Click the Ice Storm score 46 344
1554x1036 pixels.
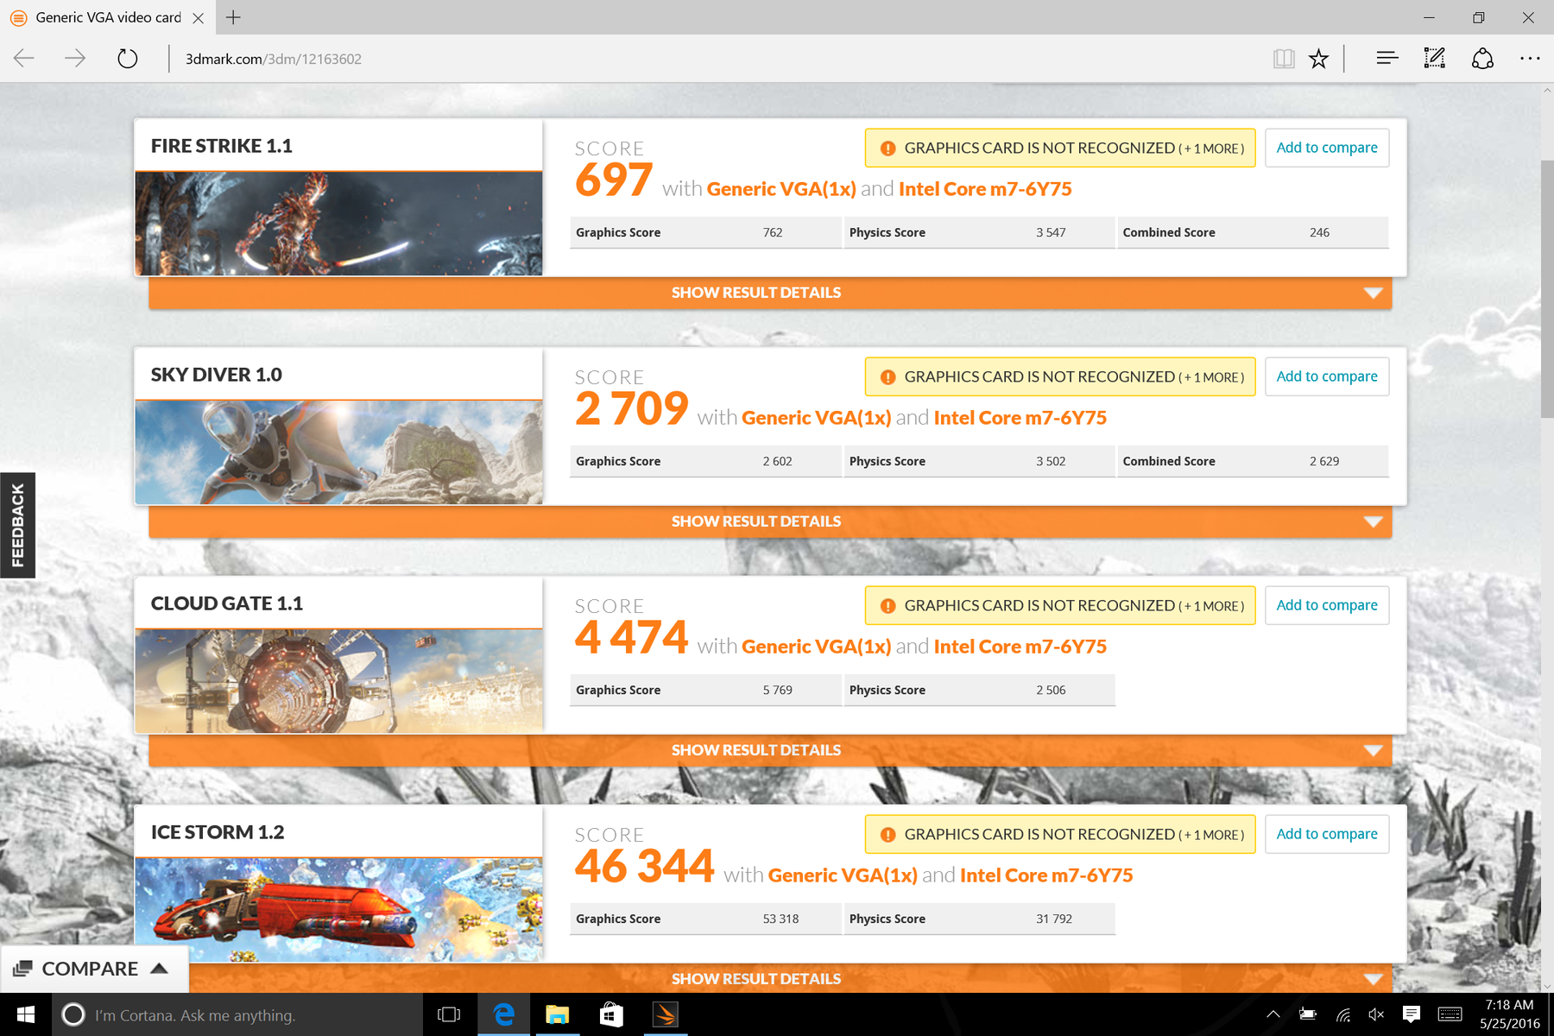coord(645,867)
